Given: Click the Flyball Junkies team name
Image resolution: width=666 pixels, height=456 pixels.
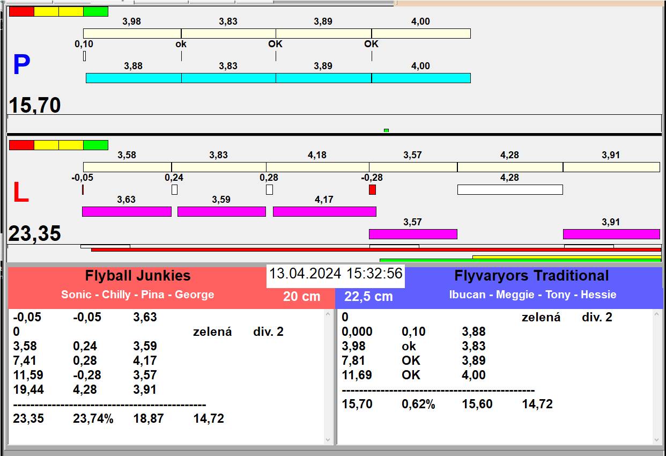Looking at the screenshot, I should pyautogui.click(x=138, y=276).
